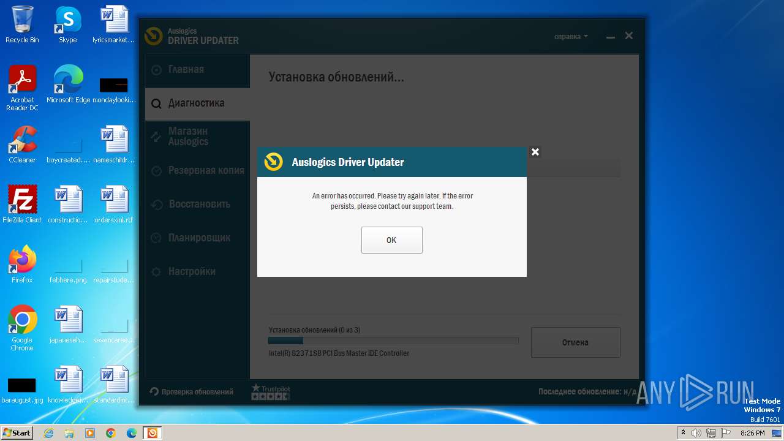
Task: Open the Action Center flag icon
Action: point(726,433)
